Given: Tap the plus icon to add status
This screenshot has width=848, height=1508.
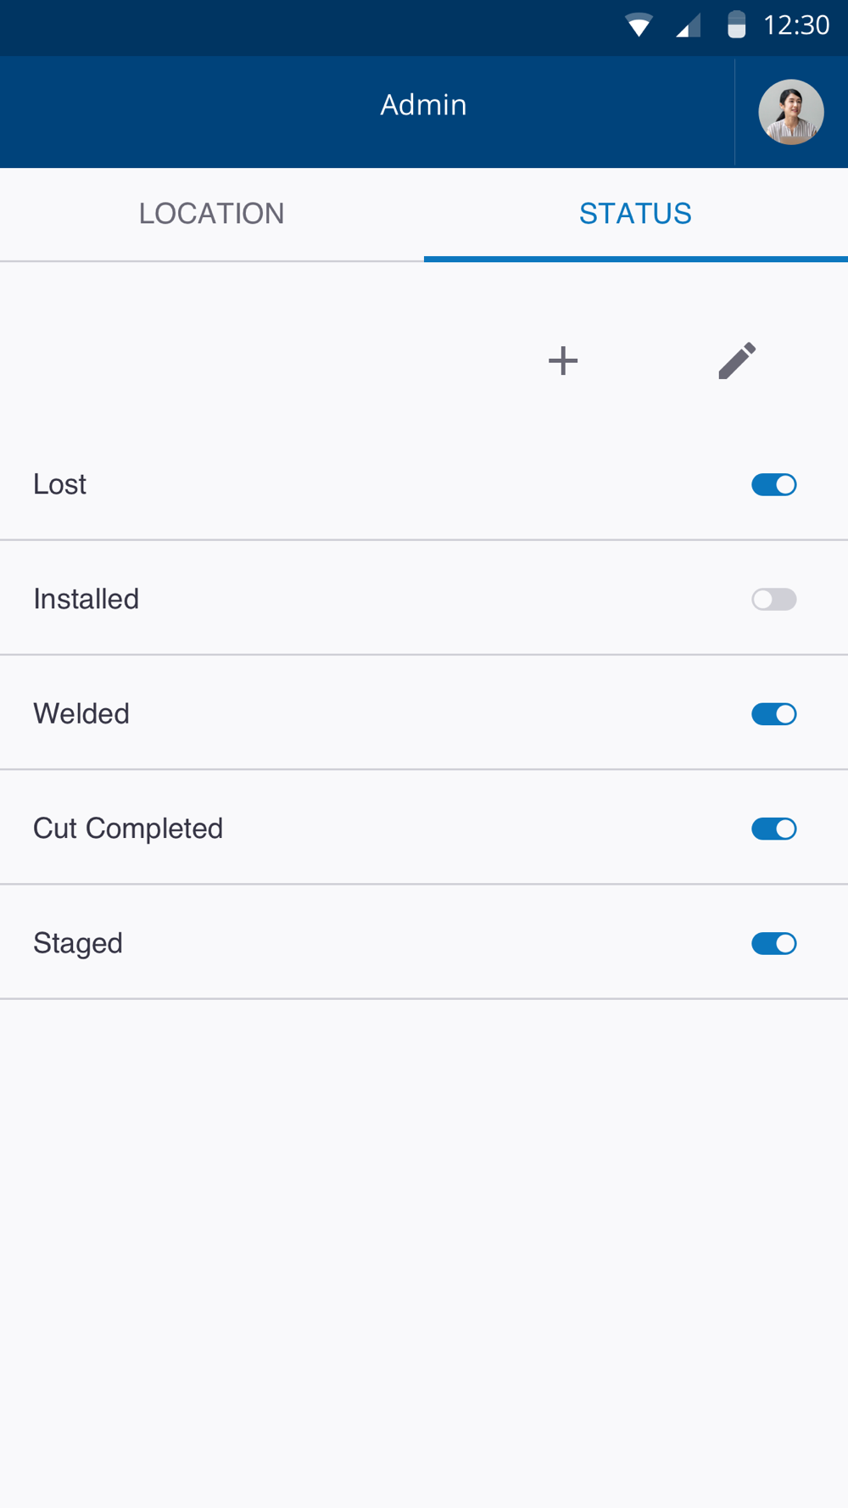Looking at the screenshot, I should 563,360.
